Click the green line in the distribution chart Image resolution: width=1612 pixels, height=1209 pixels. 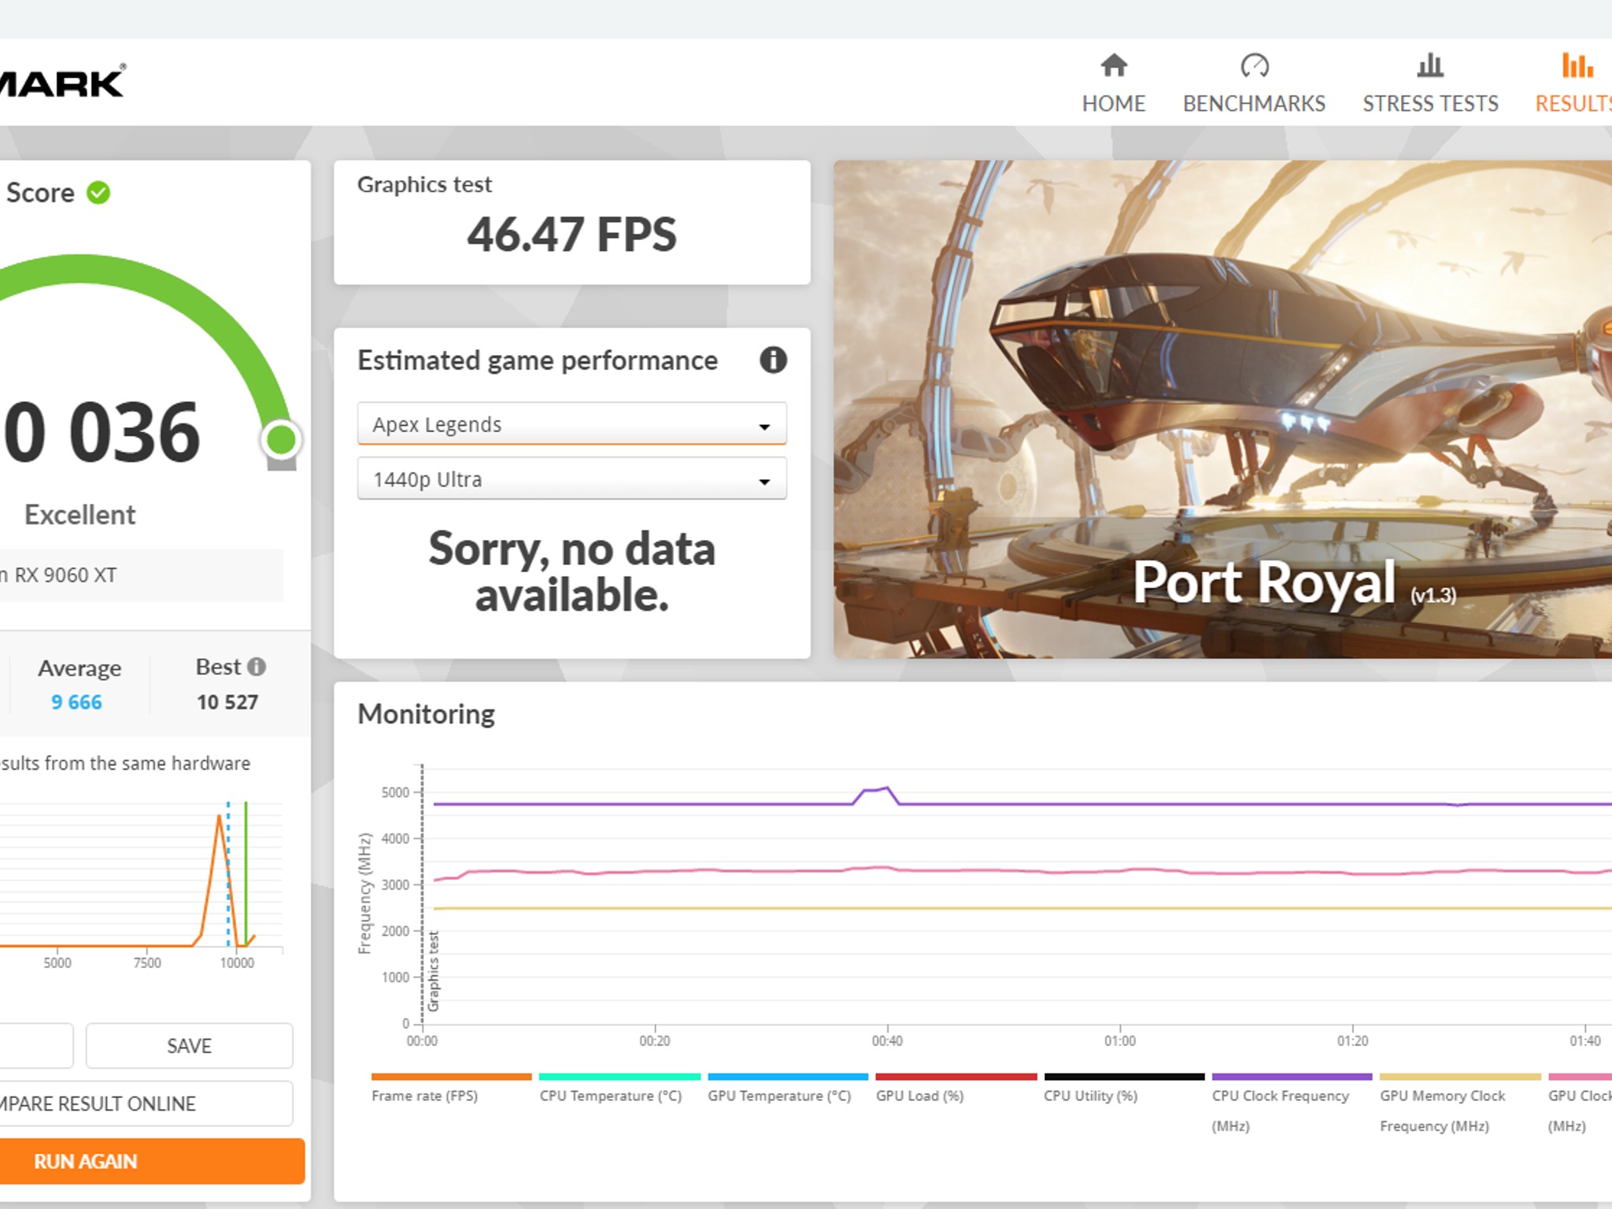tap(246, 874)
